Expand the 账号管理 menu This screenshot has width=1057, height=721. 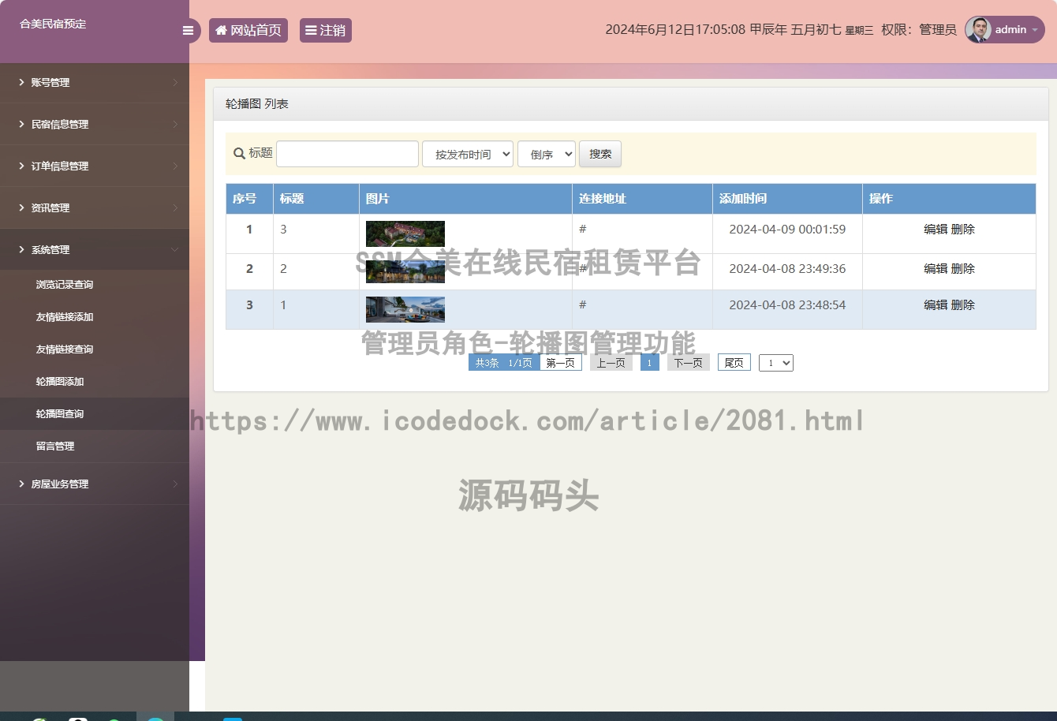click(x=95, y=82)
